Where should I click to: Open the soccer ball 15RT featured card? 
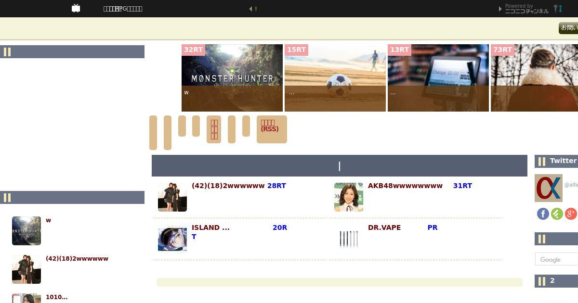(335, 78)
